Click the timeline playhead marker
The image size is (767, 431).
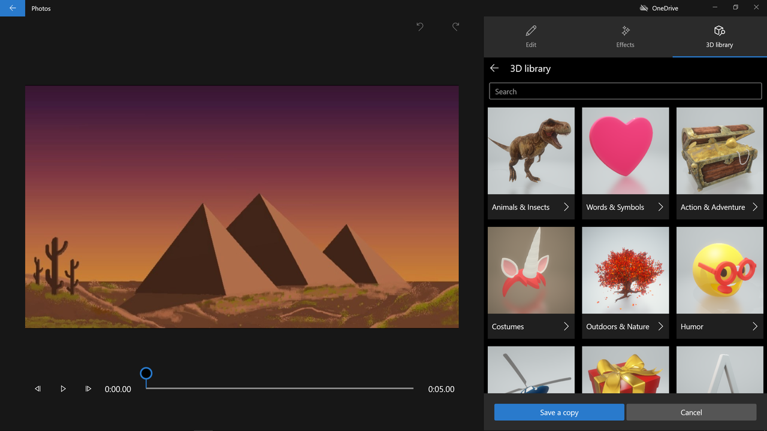(x=146, y=374)
